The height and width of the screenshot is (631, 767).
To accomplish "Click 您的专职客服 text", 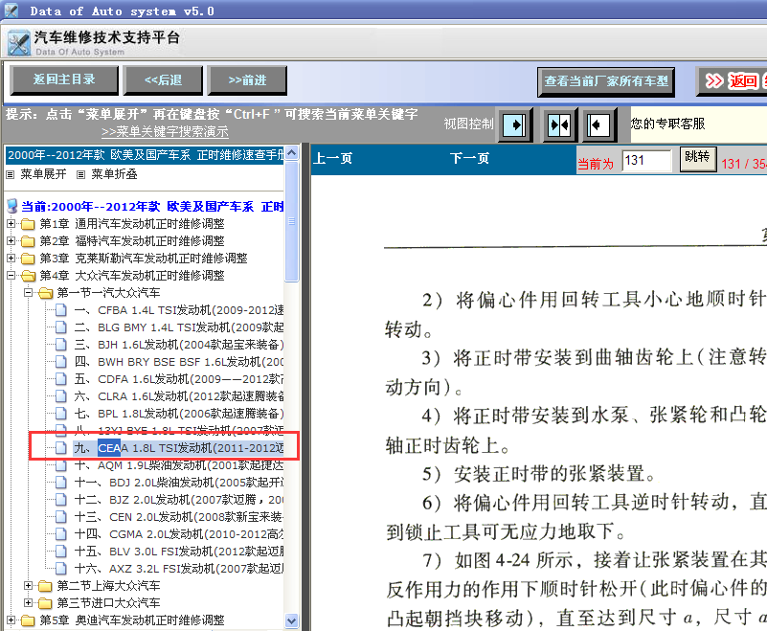I will click(667, 124).
